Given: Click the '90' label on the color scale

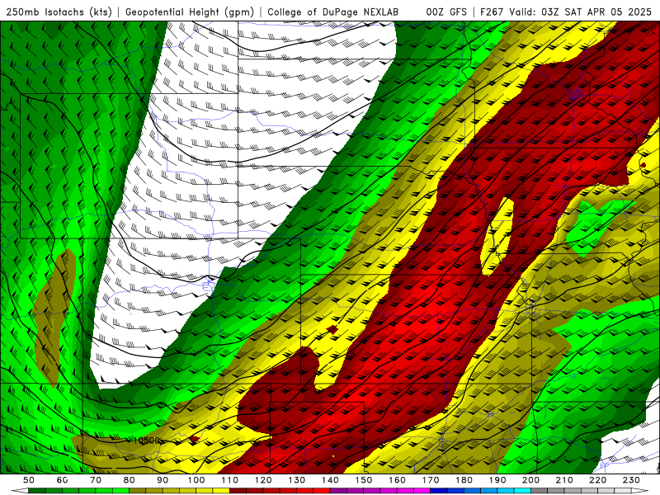Looking at the screenshot, I should point(163,480).
